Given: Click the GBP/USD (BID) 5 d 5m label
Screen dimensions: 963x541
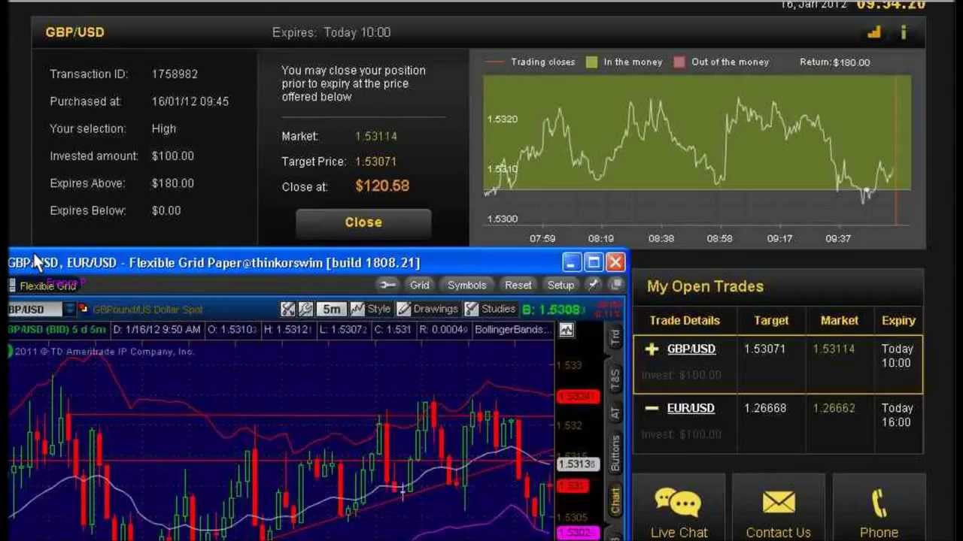Looking at the screenshot, I should [56, 329].
